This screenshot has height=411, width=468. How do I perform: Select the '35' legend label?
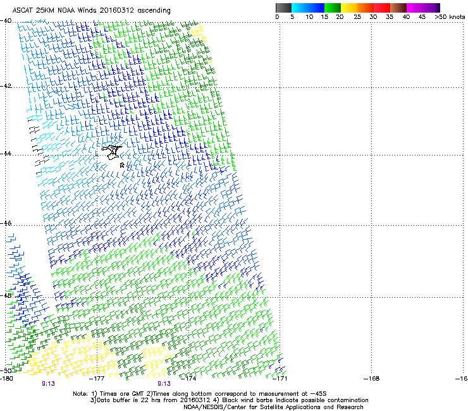(x=390, y=17)
